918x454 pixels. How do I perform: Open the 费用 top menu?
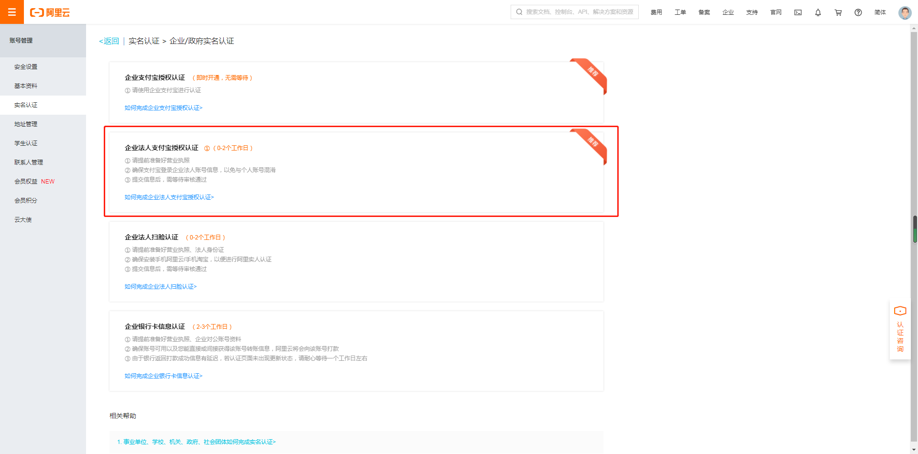click(656, 12)
